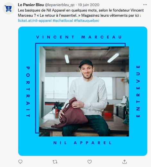
Task: Select the #achatlocal hashtag
Action: tap(63, 21)
